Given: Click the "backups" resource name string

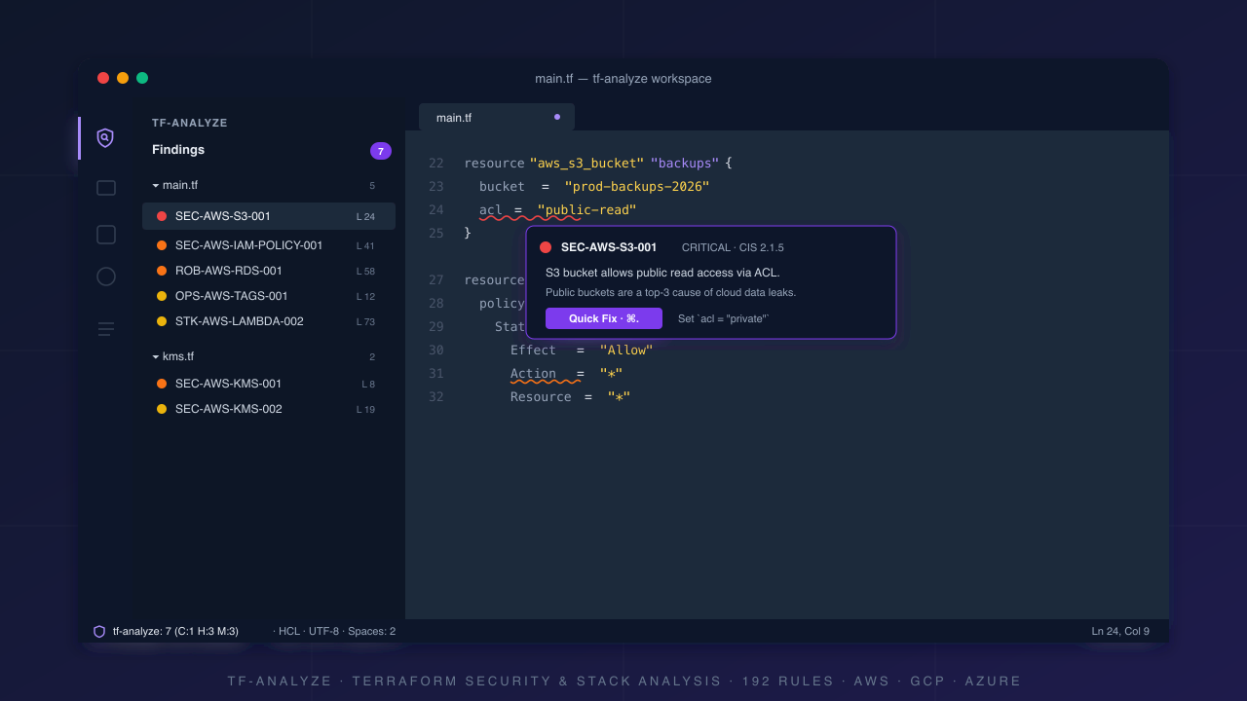Looking at the screenshot, I should [685, 164].
